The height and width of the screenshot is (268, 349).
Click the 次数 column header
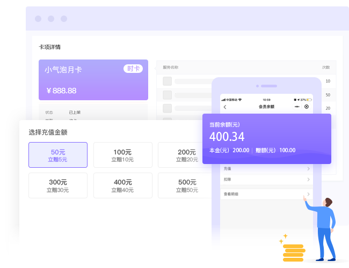click(325, 68)
